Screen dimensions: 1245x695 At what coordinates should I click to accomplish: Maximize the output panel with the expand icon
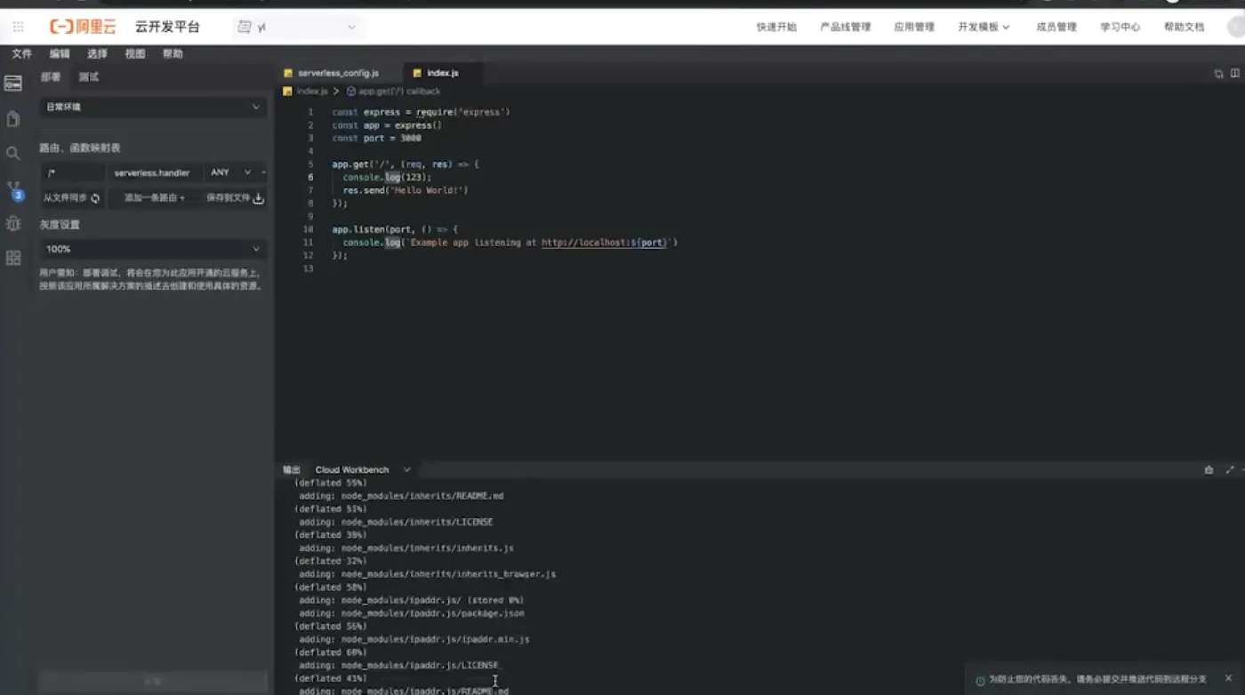1230,470
